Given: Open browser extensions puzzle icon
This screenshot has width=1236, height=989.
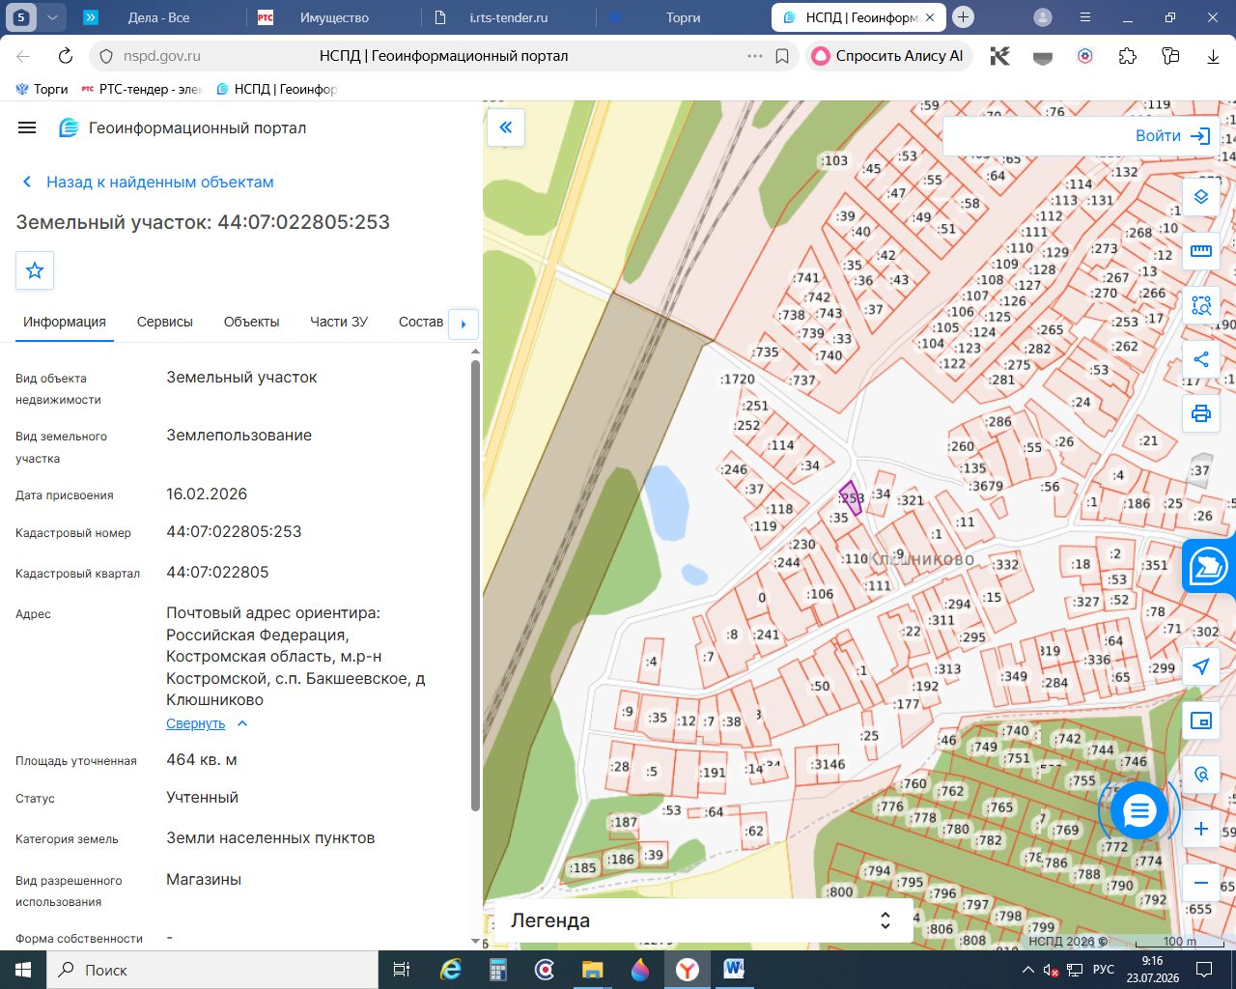Looking at the screenshot, I should 1128,56.
